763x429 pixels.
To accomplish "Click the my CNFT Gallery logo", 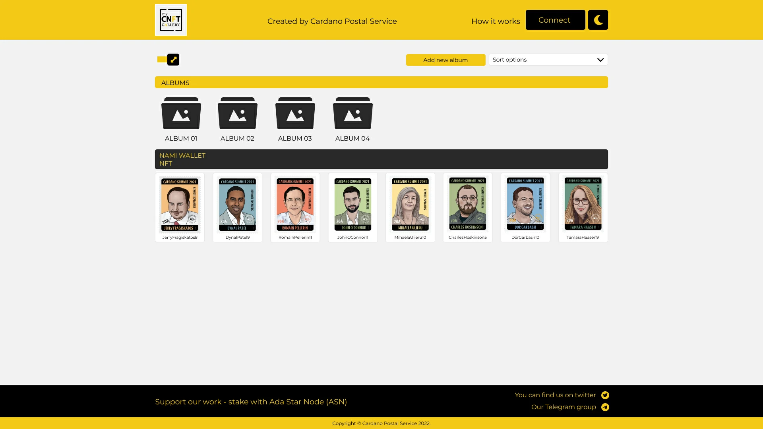I will pyautogui.click(x=171, y=20).
